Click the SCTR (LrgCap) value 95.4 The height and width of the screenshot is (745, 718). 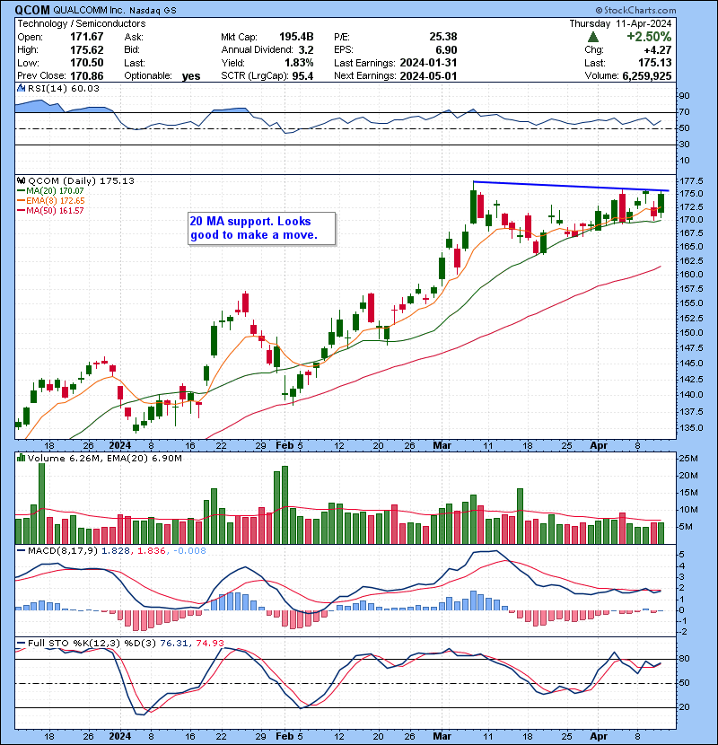302,76
